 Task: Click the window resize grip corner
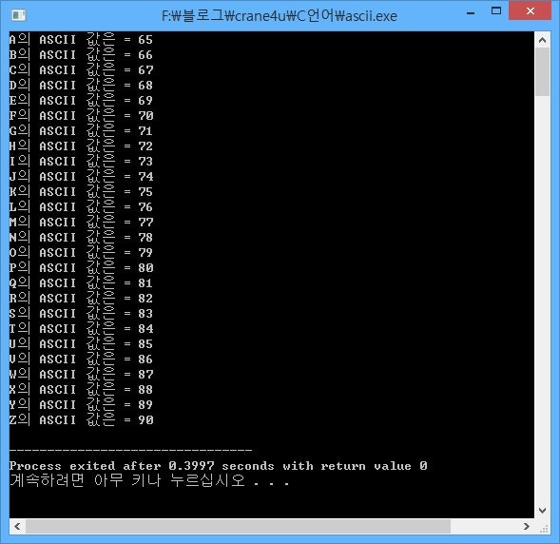point(543,528)
